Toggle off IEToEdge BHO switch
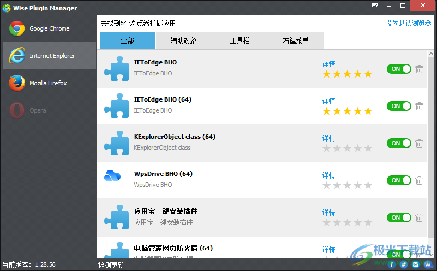This screenshot has width=437, height=271. pos(399,69)
